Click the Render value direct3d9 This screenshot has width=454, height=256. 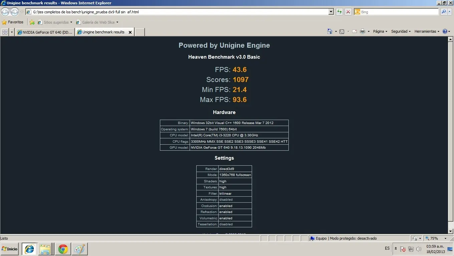coord(235,169)
